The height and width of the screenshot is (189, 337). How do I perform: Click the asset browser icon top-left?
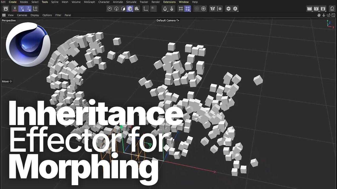6,9
